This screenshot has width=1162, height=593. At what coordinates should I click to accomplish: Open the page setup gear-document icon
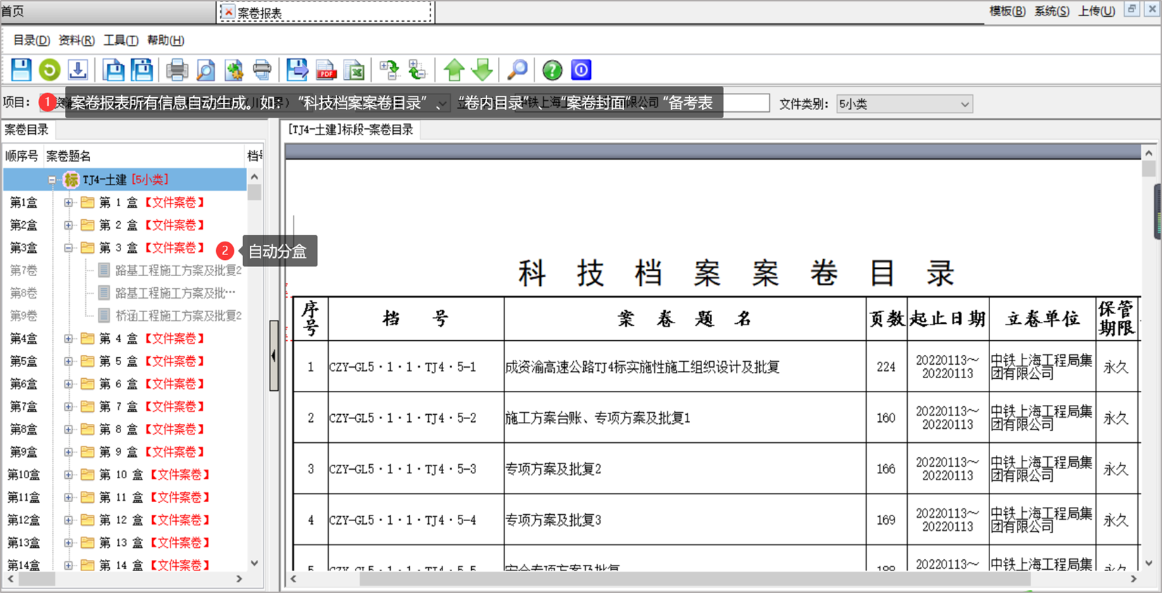(x=234, y=70)
